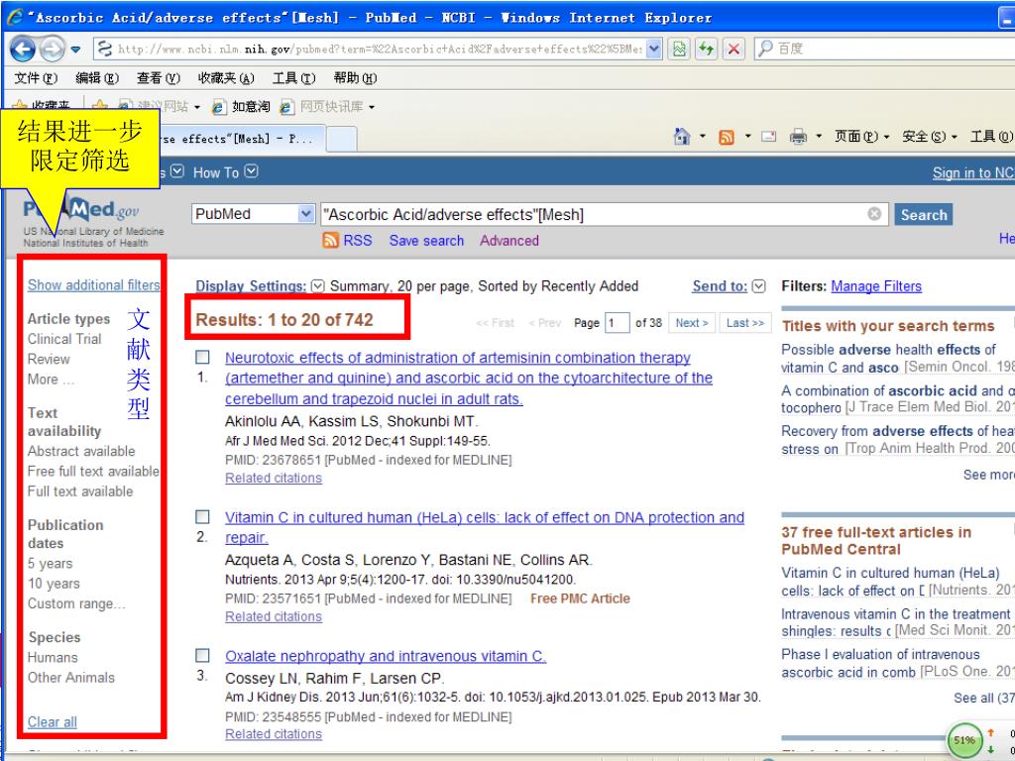Filter publication dates to 10 years
The image size is (1015, 761).
click(x=54, y=584)
